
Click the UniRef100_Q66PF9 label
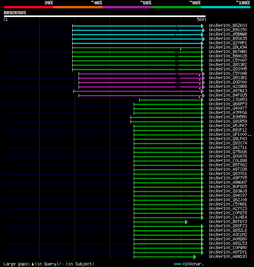point(228,104)
